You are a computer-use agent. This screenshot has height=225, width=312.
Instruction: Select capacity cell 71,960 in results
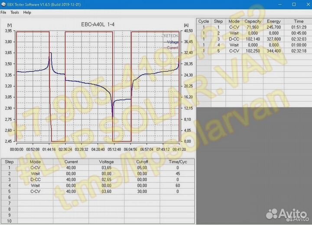pyautogui.click(x=253, y=27)
